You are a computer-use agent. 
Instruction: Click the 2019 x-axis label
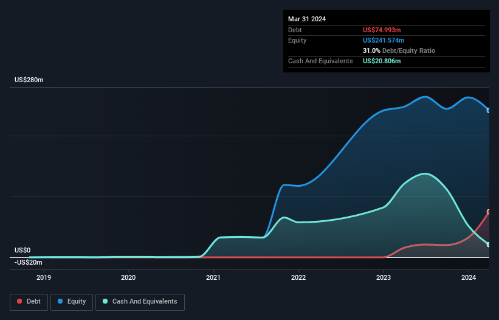point(44,277)
